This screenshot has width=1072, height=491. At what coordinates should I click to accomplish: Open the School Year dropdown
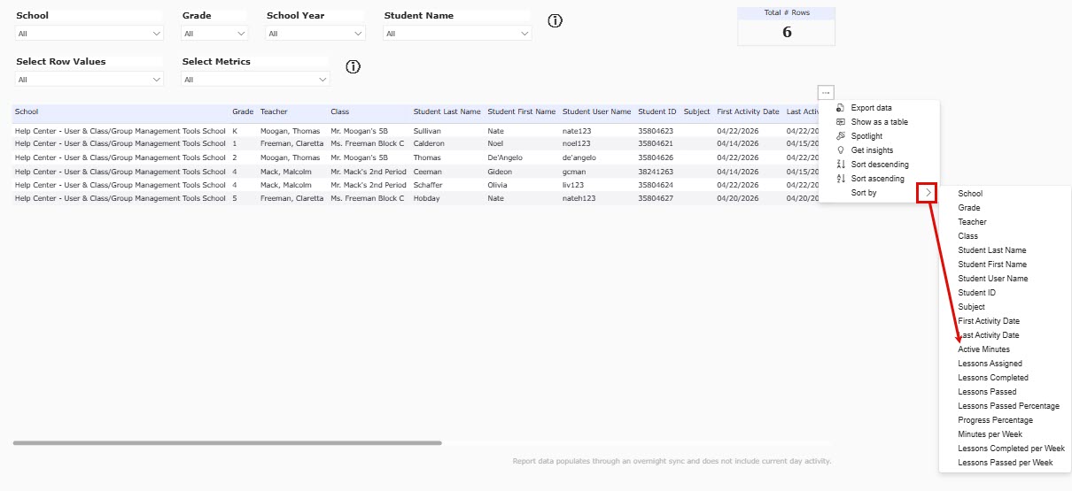(315, 34)
